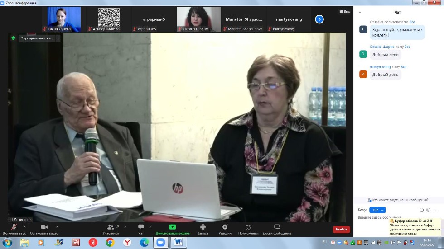Screen dimensions: 444x249
Task: Open the Кому recipient dropdown set to Все
Action: click(377, 210)
